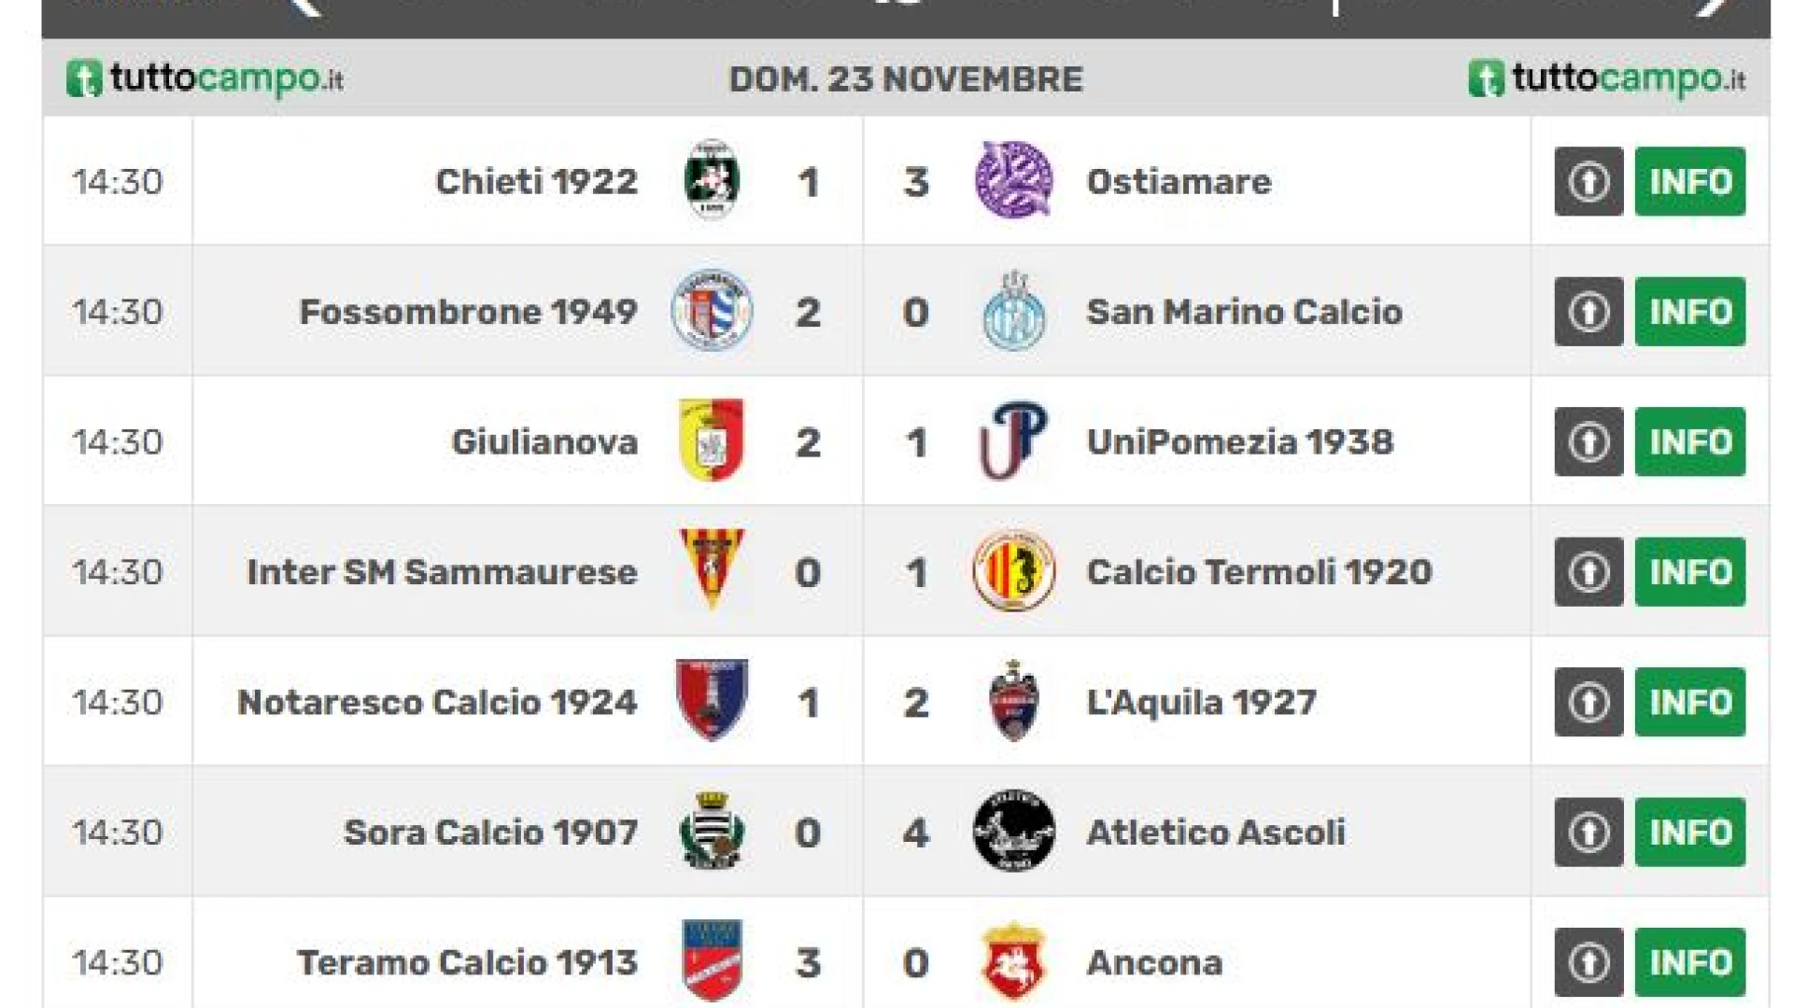Click the Ostiamare purple team logo
The width and height of the screenshot is (1793, 1008).
(1013, 180)
